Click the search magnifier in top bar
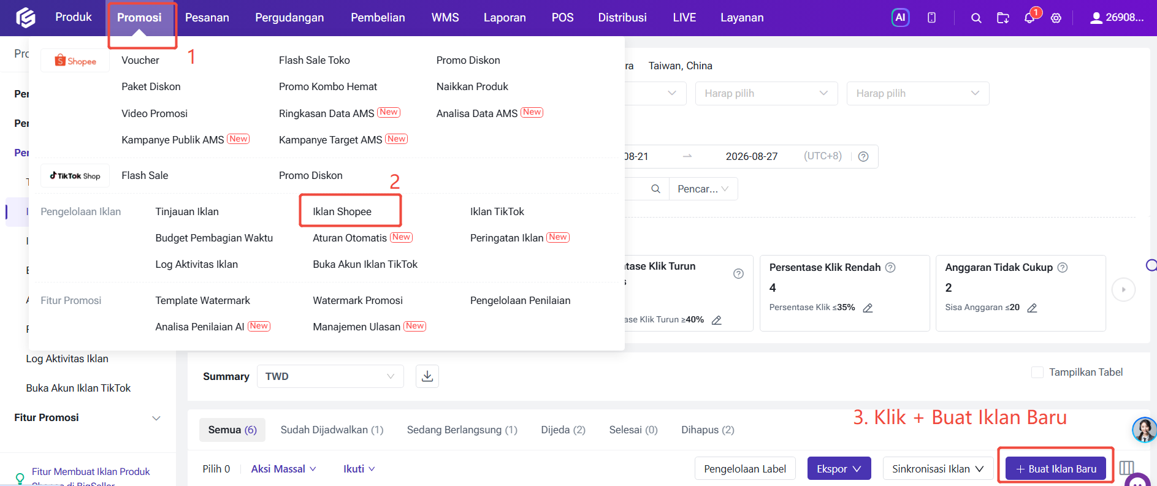 (x=976, y=18)
